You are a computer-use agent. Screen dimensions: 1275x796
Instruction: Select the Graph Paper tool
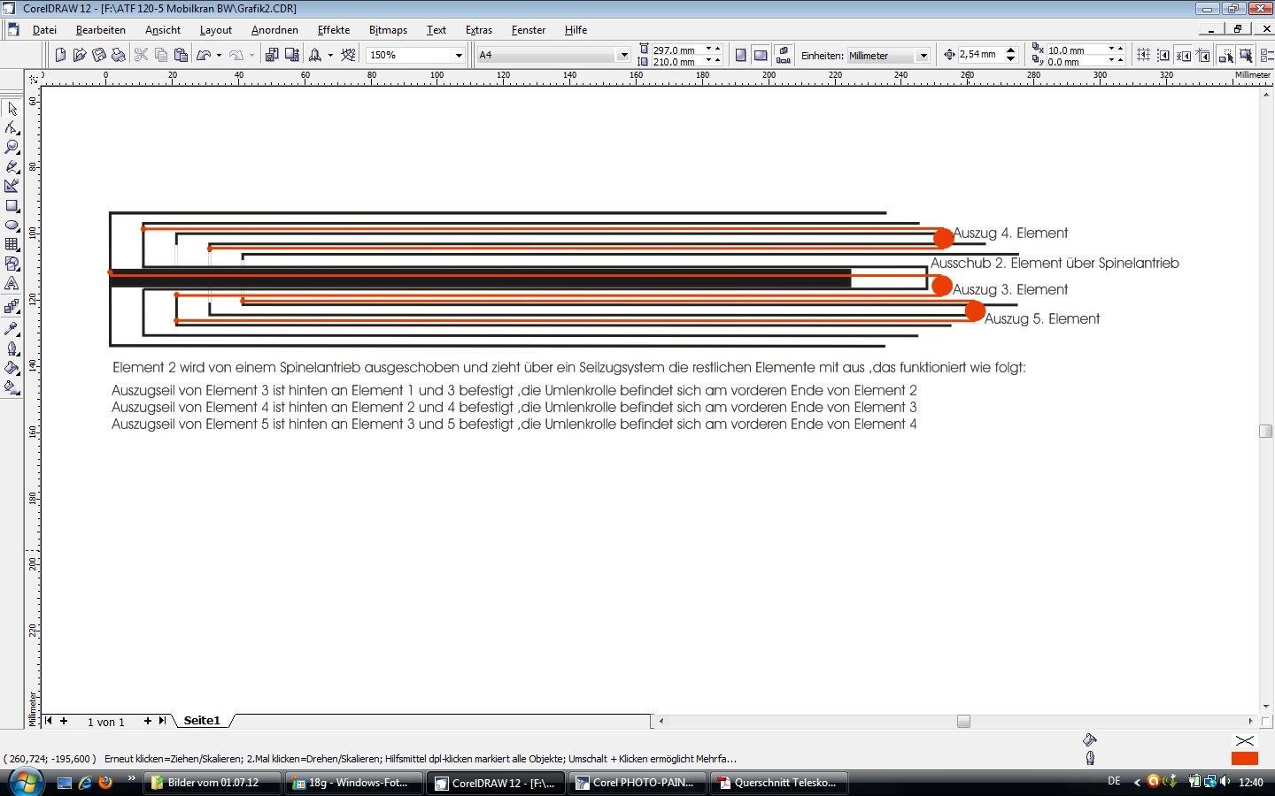click(12, 245)
